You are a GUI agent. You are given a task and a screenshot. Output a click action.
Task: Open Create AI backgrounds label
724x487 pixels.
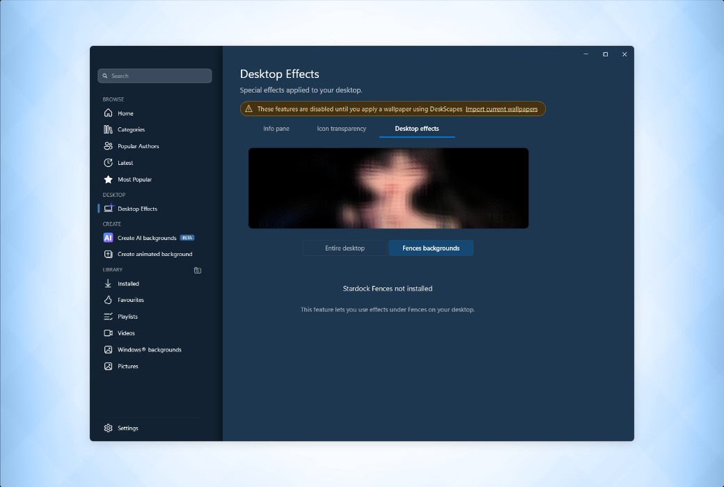pos(147,238)
